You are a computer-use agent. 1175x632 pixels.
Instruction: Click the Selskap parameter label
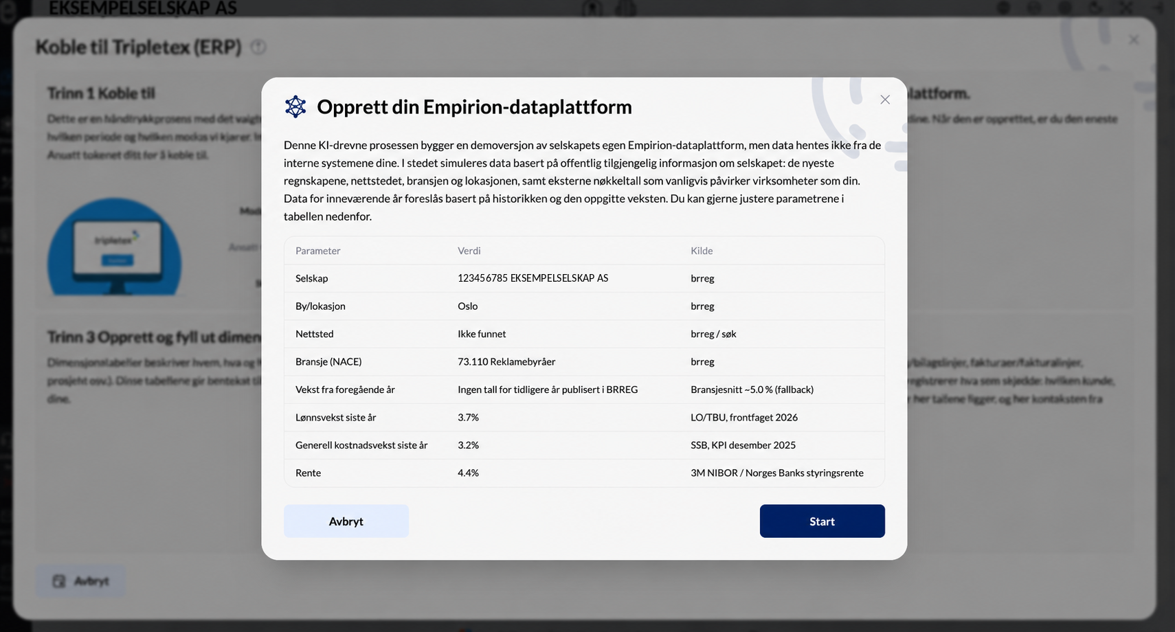click(x=311, y=278)
